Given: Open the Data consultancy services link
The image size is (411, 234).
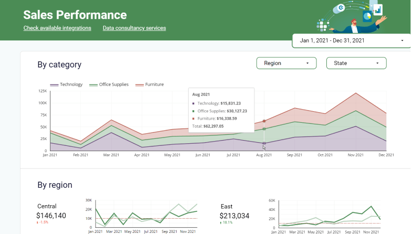Looking at the screenshot, I should click(134, 28).
